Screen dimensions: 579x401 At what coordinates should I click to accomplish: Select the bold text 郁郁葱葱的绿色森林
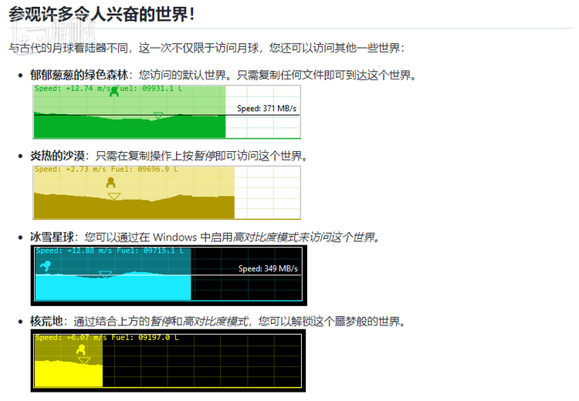[79, 76]
